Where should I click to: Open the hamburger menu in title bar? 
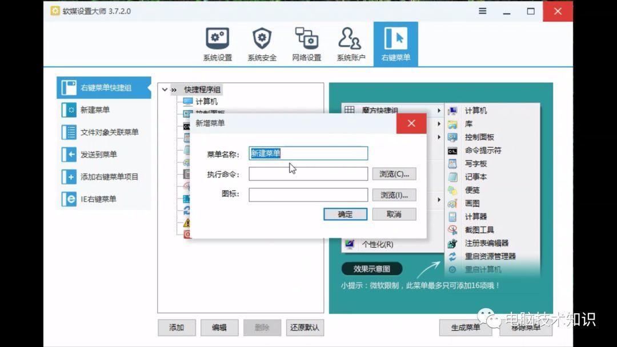pos(482,11)
